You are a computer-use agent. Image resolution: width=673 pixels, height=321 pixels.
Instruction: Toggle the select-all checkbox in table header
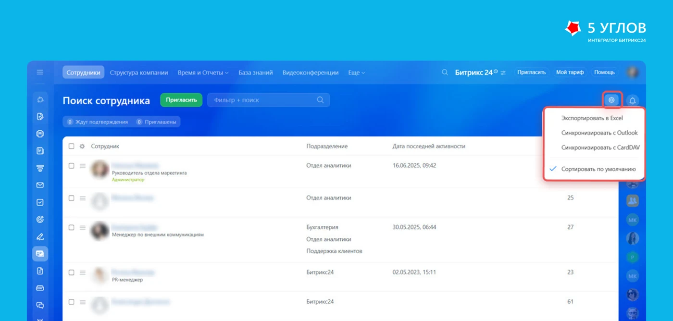(72, 146)
